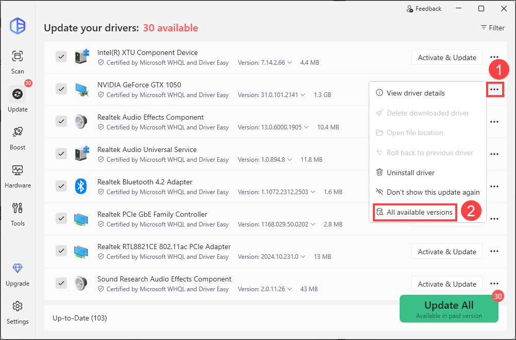Open more options for Realtek PCIe GbE Controller
516x340 pixels.
(494, 219)
